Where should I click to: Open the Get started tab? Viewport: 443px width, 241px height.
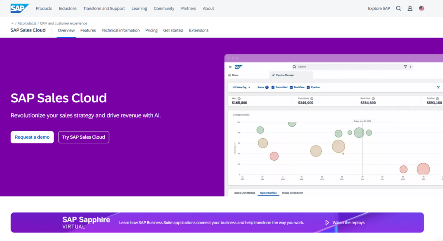coord(173,31)
